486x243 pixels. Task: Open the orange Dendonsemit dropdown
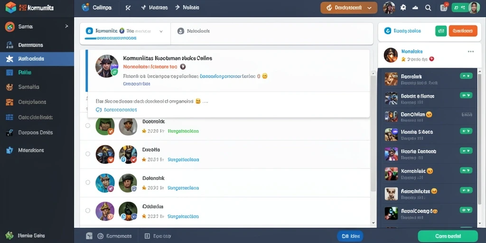pos(349,8)
